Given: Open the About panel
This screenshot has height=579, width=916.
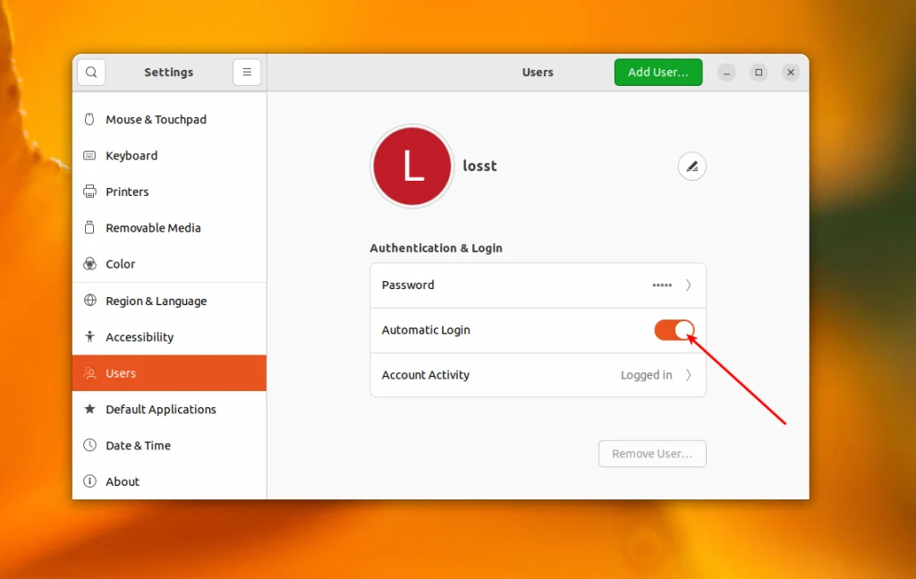Looking at the screenshot, I should 169,481.
